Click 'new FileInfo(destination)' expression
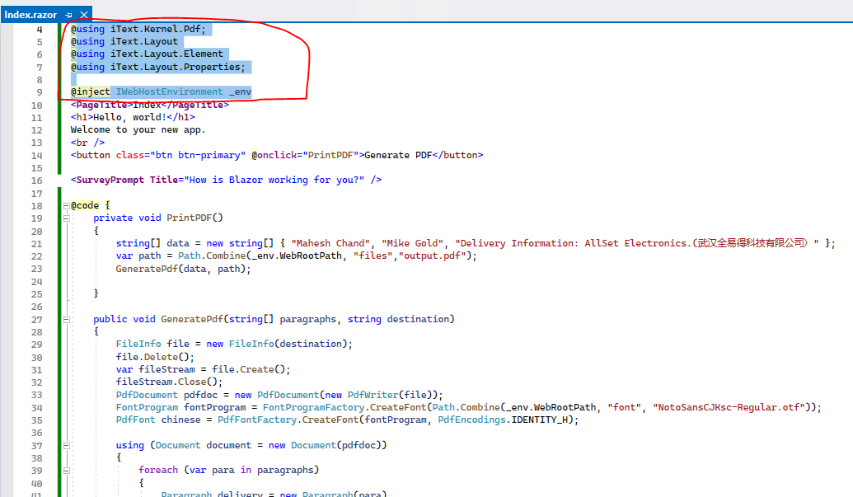 (x=276, y=345)
